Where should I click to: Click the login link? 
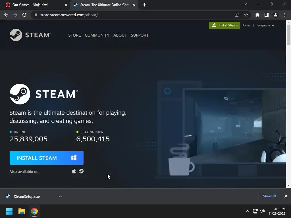[x=246, y=25]
